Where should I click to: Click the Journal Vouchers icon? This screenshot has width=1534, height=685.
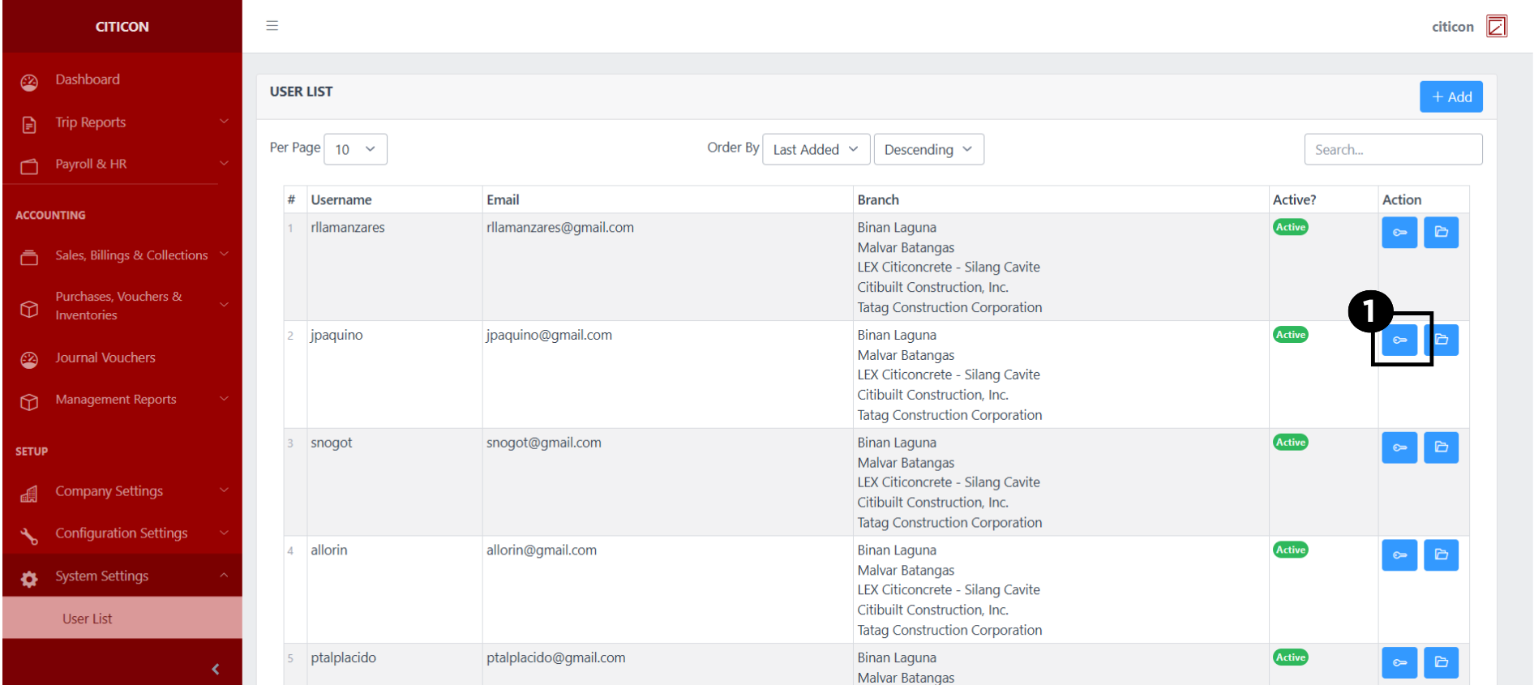[x=29, y=360]
